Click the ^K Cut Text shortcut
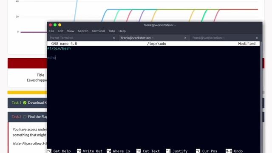 (x=148, y=151)
